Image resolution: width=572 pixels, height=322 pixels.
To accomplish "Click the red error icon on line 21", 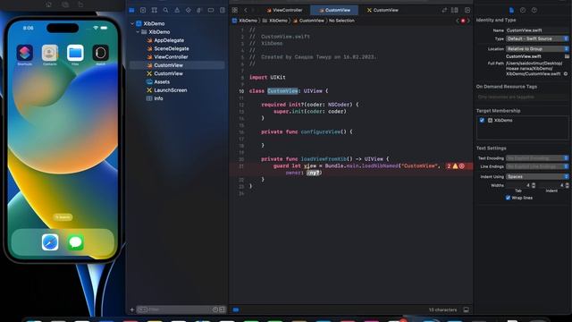I will pyautogui.click(x=462, y=166).
